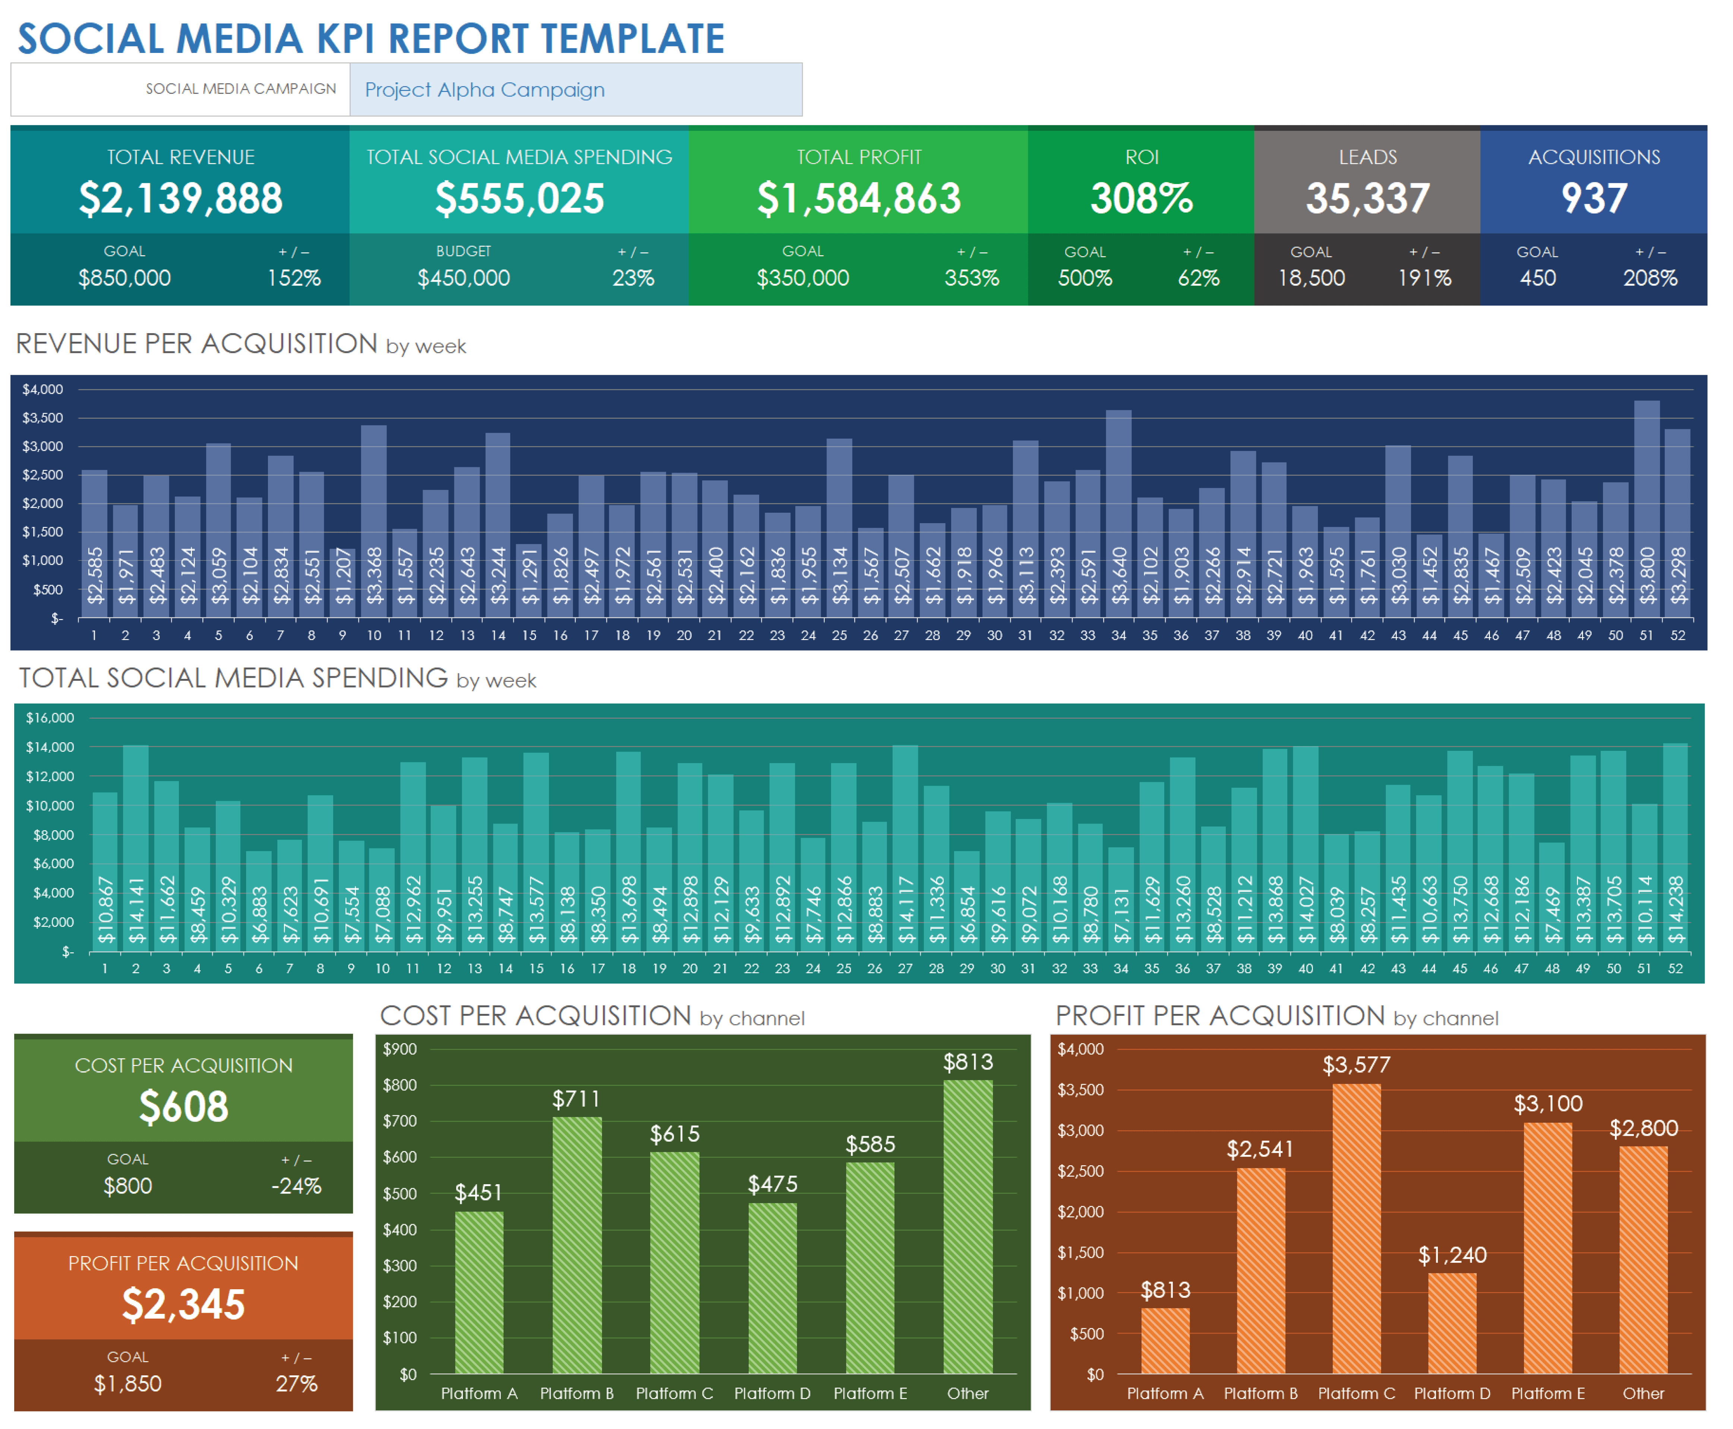1733x1429 pixels.
Task: Select Platform C profit bar $3,577
Action: coord(1357,1229)
